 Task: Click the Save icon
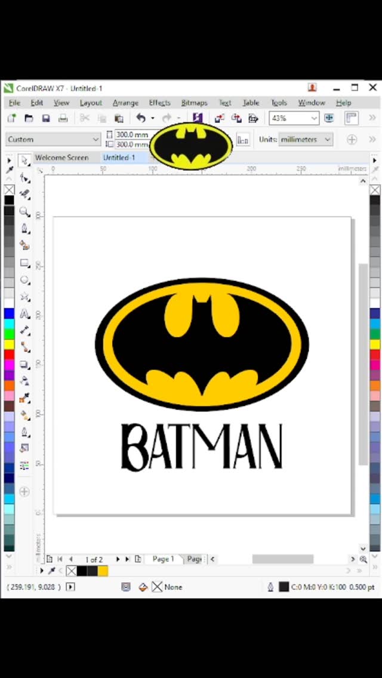coord(46,118)
